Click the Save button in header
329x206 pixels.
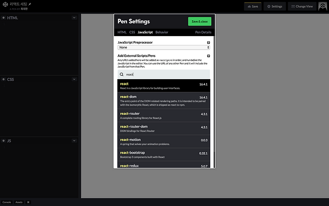tap(253, 6)
